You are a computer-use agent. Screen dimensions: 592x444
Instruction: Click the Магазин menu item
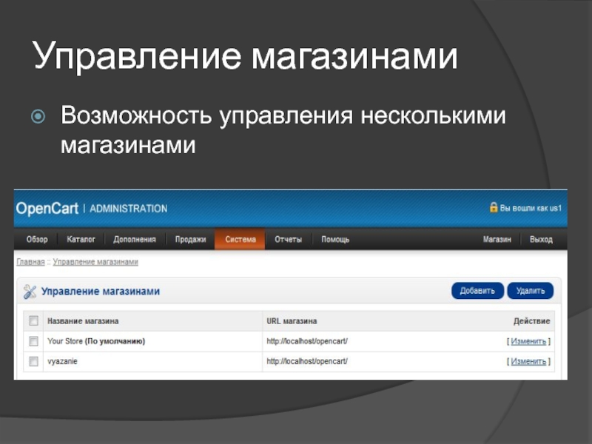coord(498,240)
